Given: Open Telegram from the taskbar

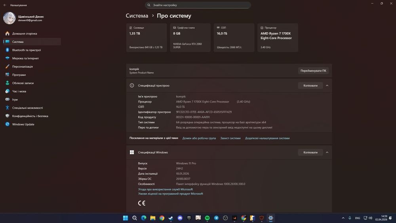Looking at the screenshot, I should tap(216, 218).
